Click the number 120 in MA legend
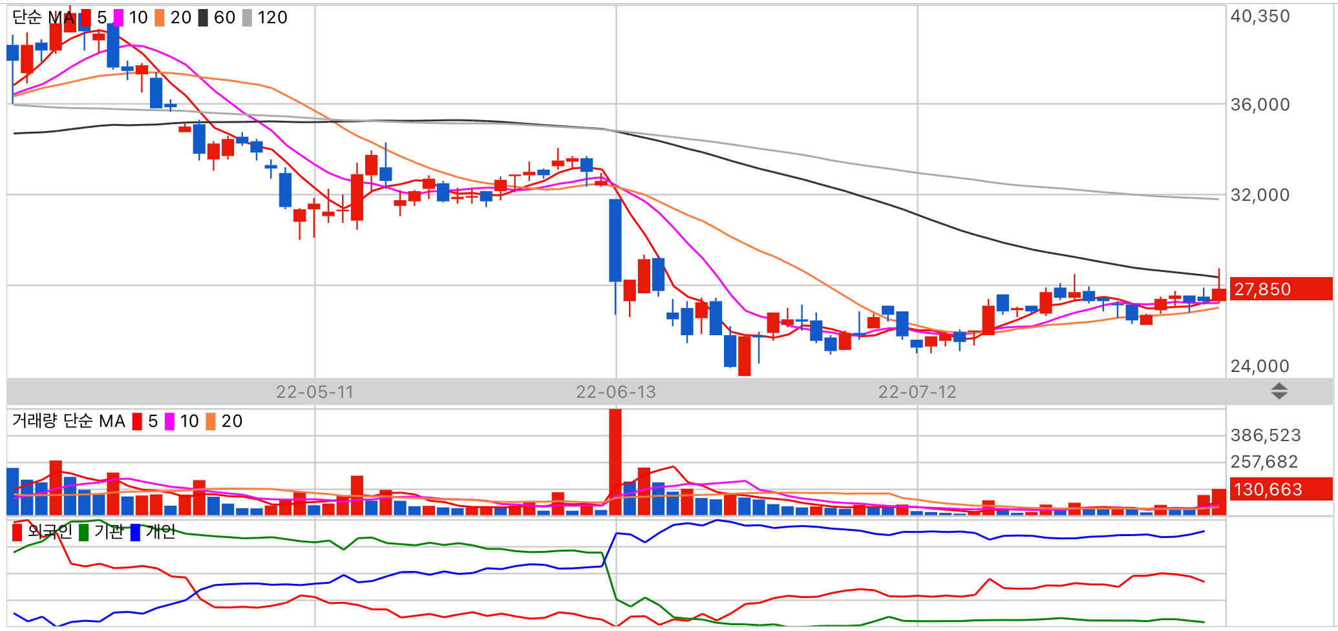 272,17
